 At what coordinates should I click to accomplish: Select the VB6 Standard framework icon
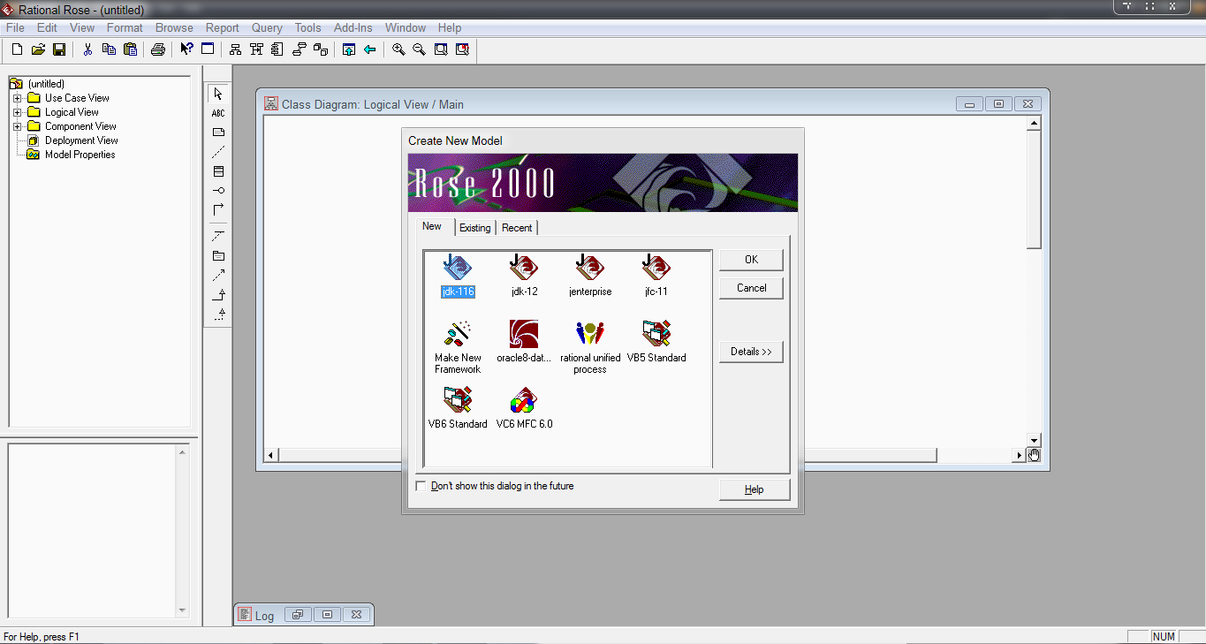tap(458, 408)
